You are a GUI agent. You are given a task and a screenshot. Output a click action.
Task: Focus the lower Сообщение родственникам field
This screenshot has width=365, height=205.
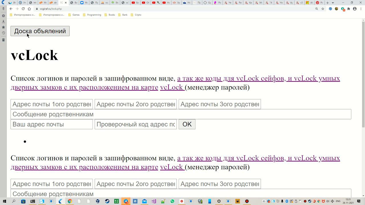click(181, 193)
